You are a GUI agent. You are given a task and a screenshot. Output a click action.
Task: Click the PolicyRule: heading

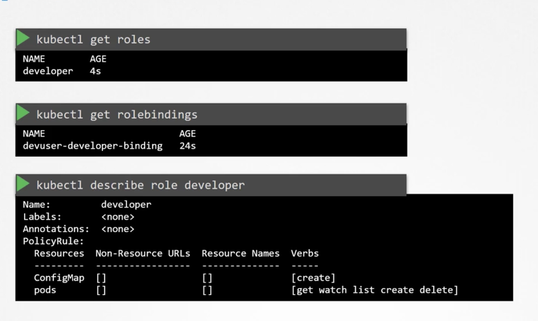[53, 241]
